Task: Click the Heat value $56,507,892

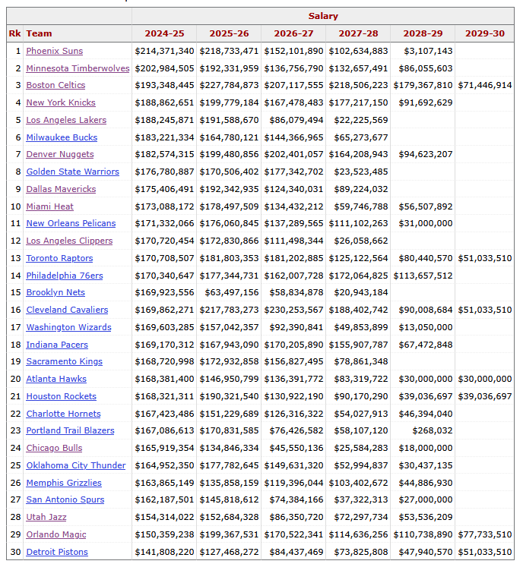Action: point(426,206)
